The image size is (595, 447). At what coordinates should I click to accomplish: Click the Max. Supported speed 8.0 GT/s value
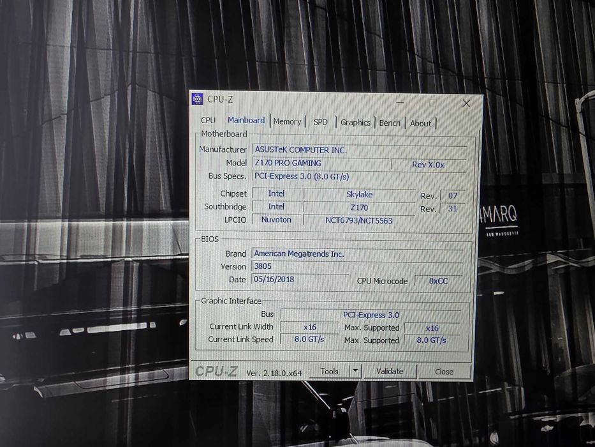click(432, 340)
